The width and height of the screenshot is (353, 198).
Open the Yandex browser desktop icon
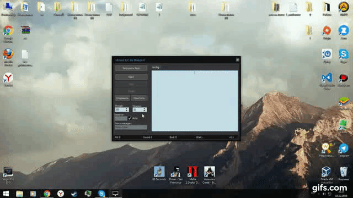(8, 79)
